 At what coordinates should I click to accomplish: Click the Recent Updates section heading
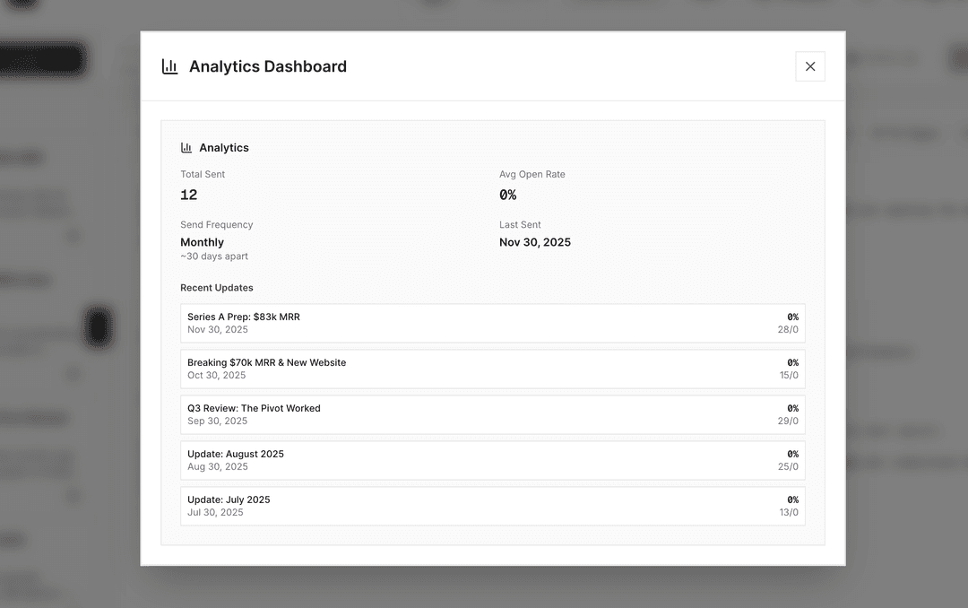pyautogui.click(x=216, y=288)
